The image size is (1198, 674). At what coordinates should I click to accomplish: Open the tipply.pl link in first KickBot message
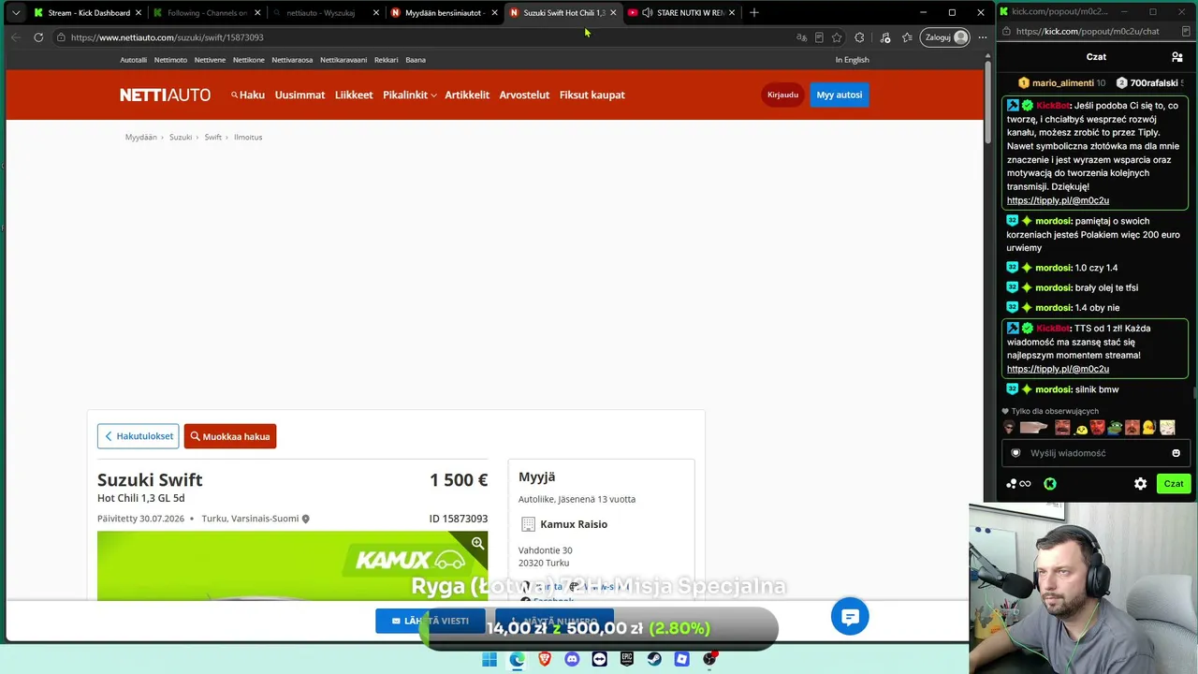coord(1058,200)
